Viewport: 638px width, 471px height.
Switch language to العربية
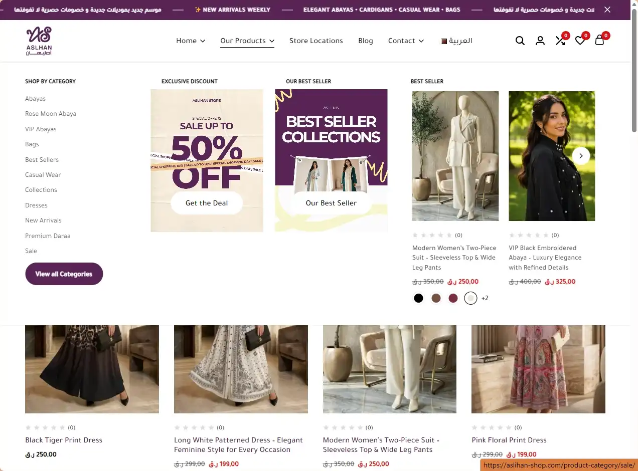(457, 41)
